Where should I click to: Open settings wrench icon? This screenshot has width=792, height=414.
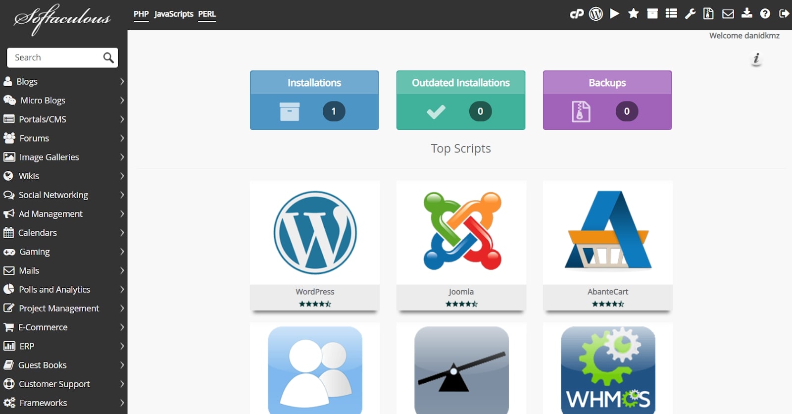tap(690, 14)
